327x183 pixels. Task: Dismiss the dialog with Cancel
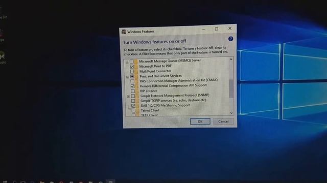coord(223,121)
